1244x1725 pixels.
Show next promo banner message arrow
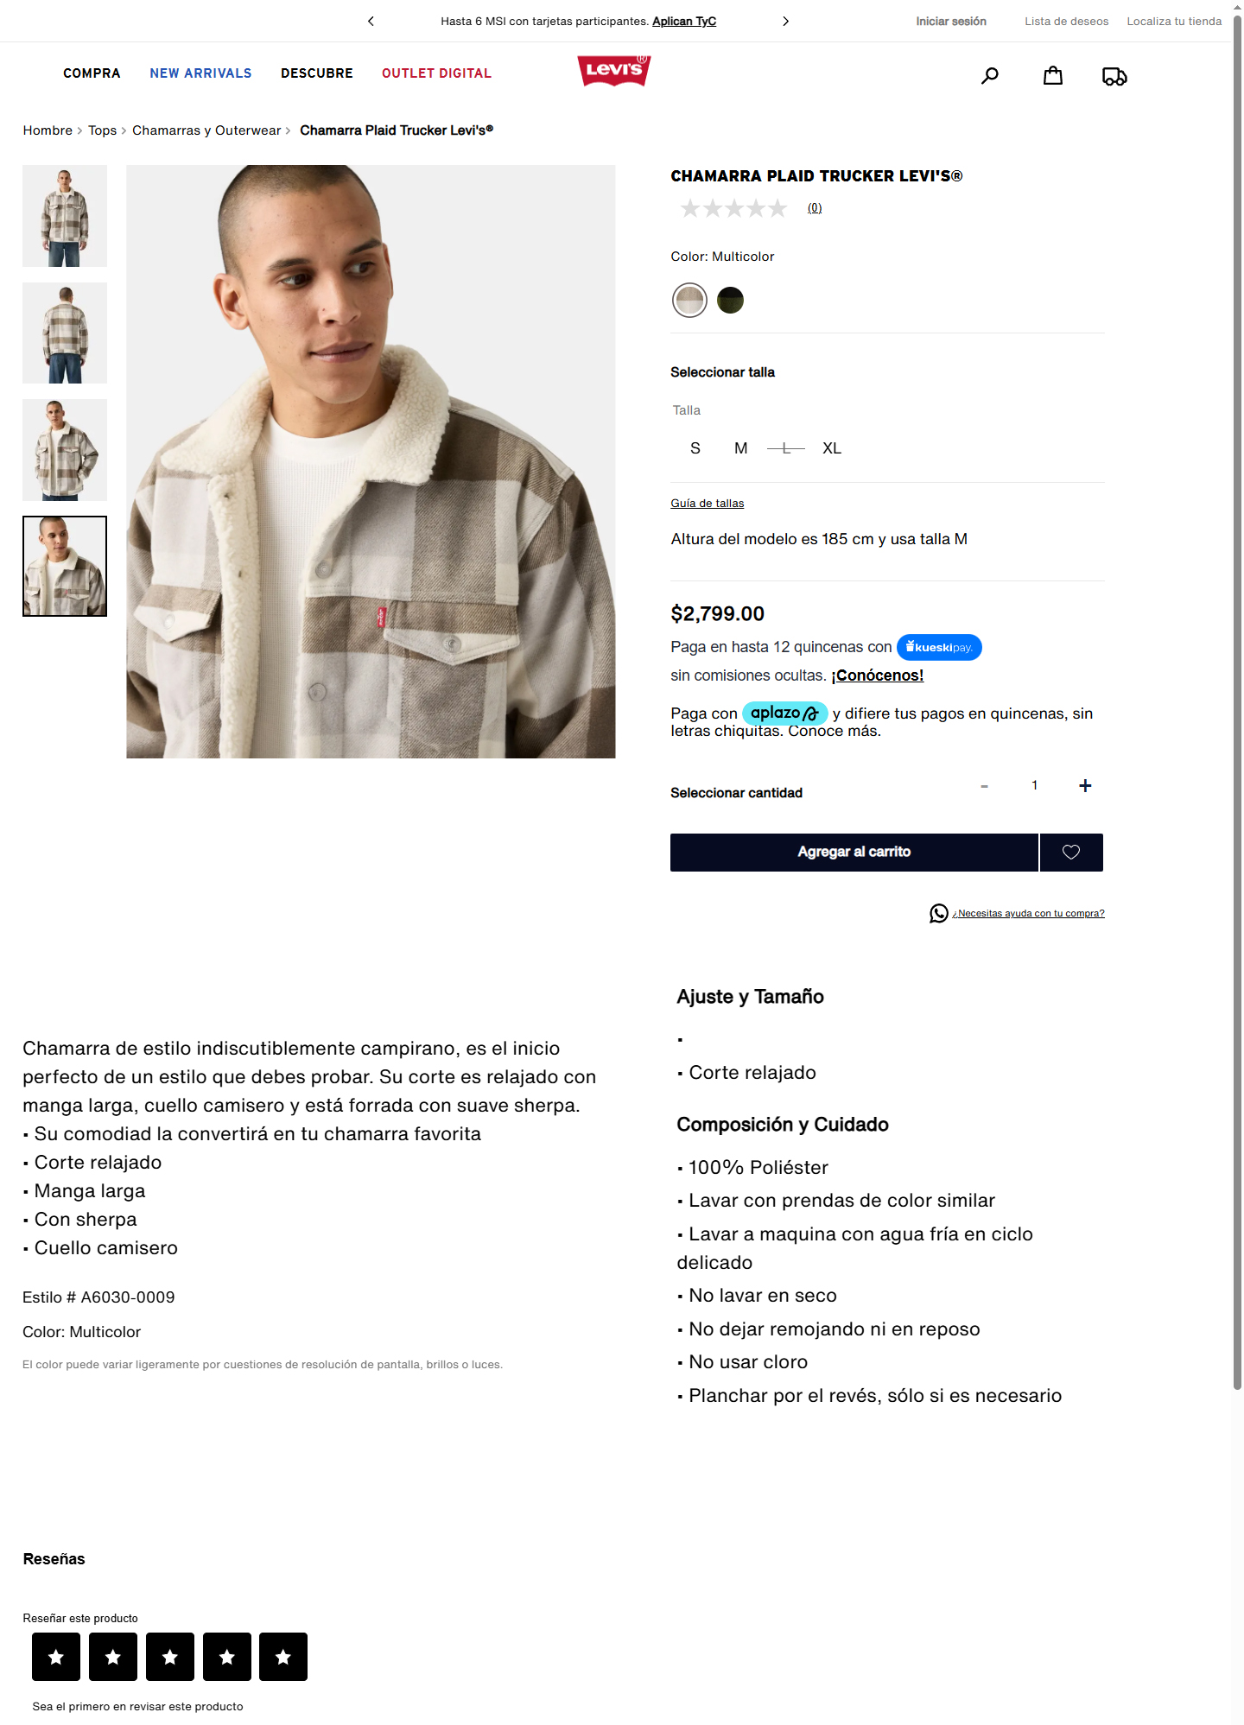(x=785, y=22)
